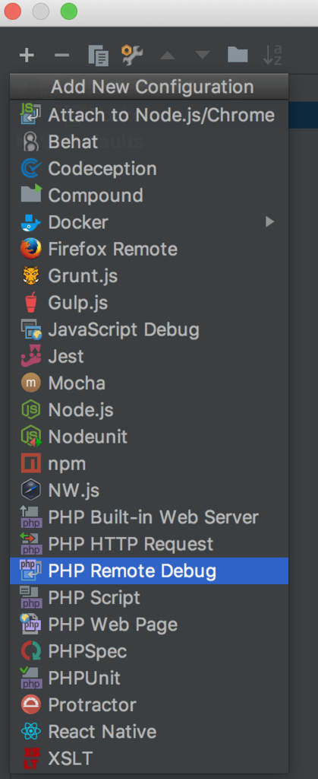Image resolution: width=318 pixels, height=779 pixels.
Task: Select Grunt.js from the list
Action: [149, 275]
